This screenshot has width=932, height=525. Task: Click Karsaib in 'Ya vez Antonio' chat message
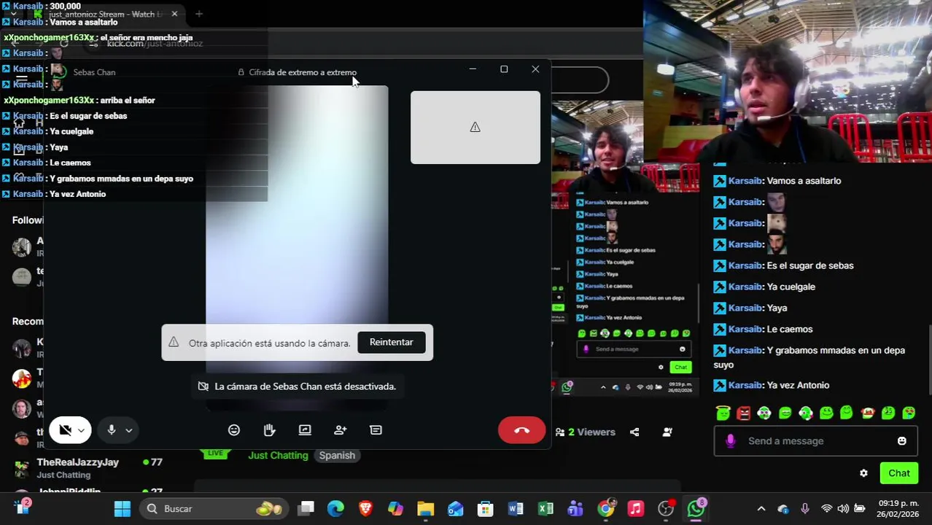pos(745,385)
